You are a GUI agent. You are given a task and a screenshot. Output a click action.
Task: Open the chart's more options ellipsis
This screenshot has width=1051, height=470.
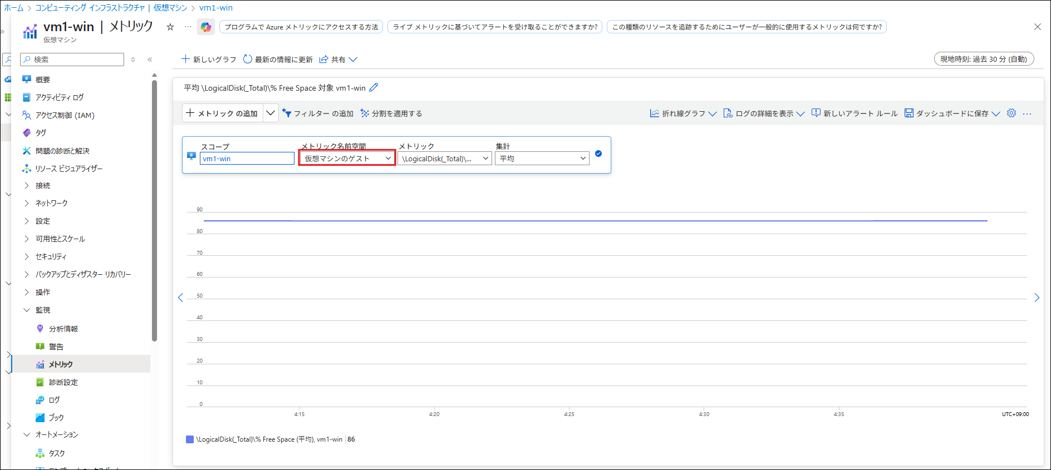point(1027,113)
